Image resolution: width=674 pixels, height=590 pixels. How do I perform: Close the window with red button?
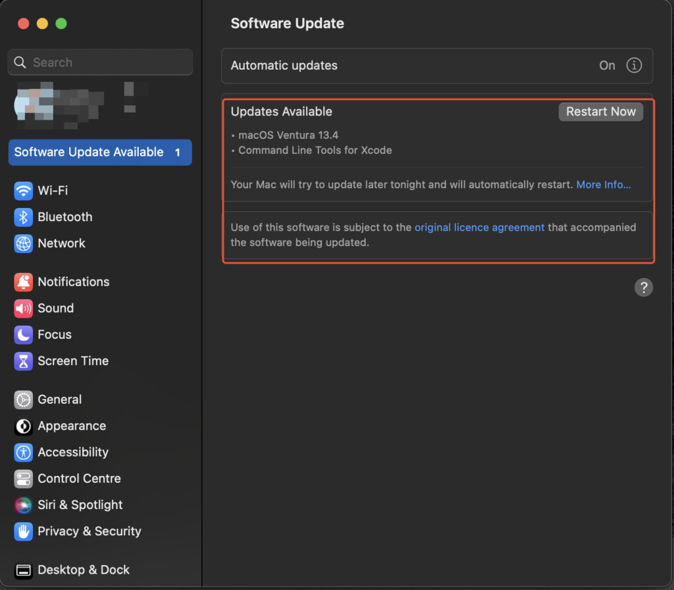24,24
